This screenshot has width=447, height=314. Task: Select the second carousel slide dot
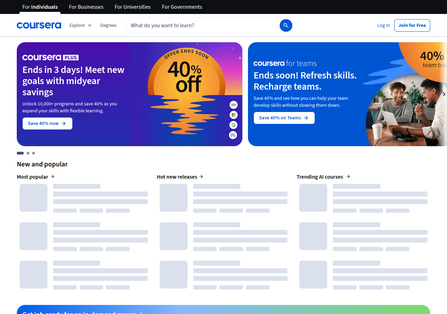click(x=28, y=153)
